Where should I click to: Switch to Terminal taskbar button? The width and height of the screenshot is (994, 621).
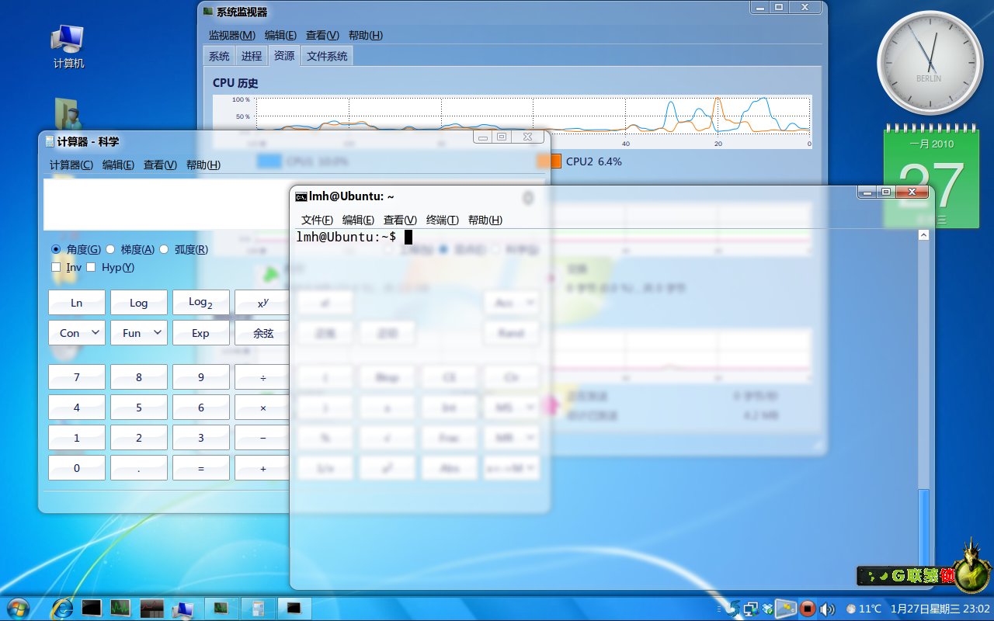pos(294,608)
